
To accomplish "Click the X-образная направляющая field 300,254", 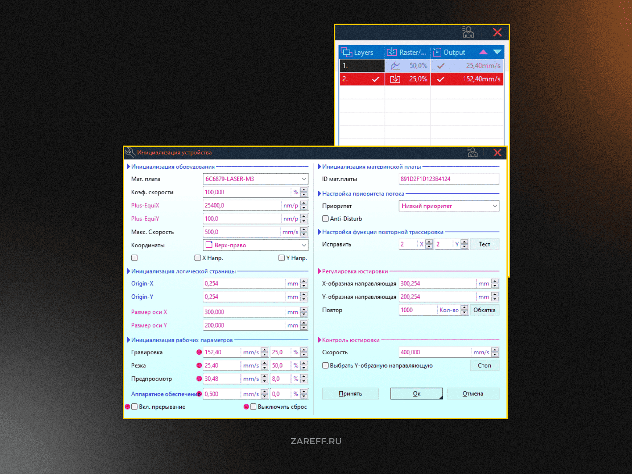I will pyautogui.click(x=437, y=284).
